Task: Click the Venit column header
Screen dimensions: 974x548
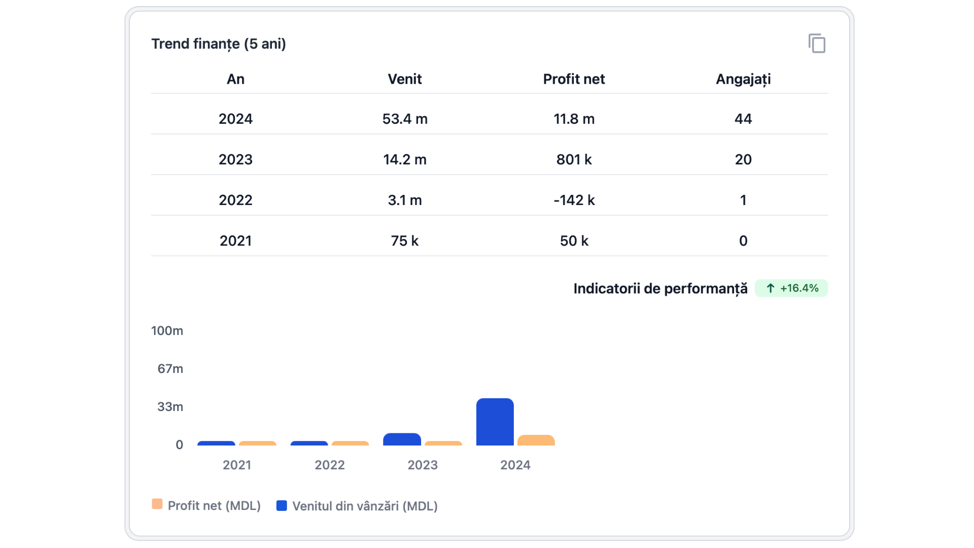Action: 404,79
